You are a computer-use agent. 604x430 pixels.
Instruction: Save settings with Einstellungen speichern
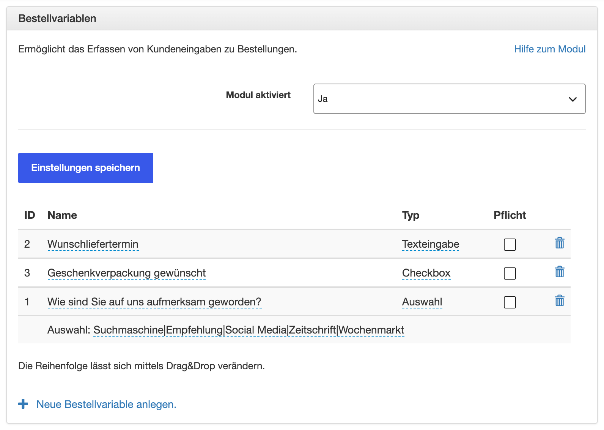86,168
